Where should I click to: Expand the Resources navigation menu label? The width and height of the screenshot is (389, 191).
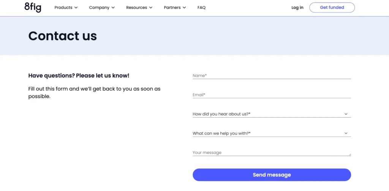click(136, 8)
